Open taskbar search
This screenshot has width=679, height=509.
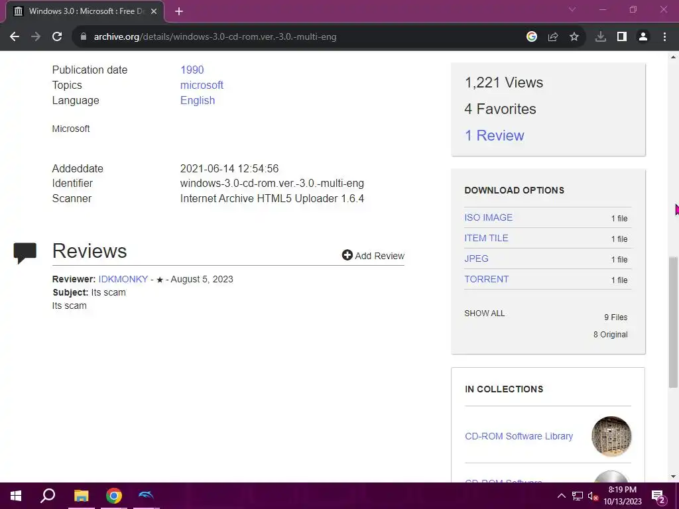48,496
